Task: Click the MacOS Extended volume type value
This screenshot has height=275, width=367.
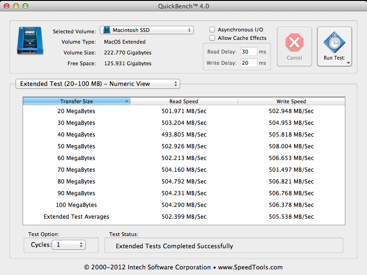Action: point(125,42)
